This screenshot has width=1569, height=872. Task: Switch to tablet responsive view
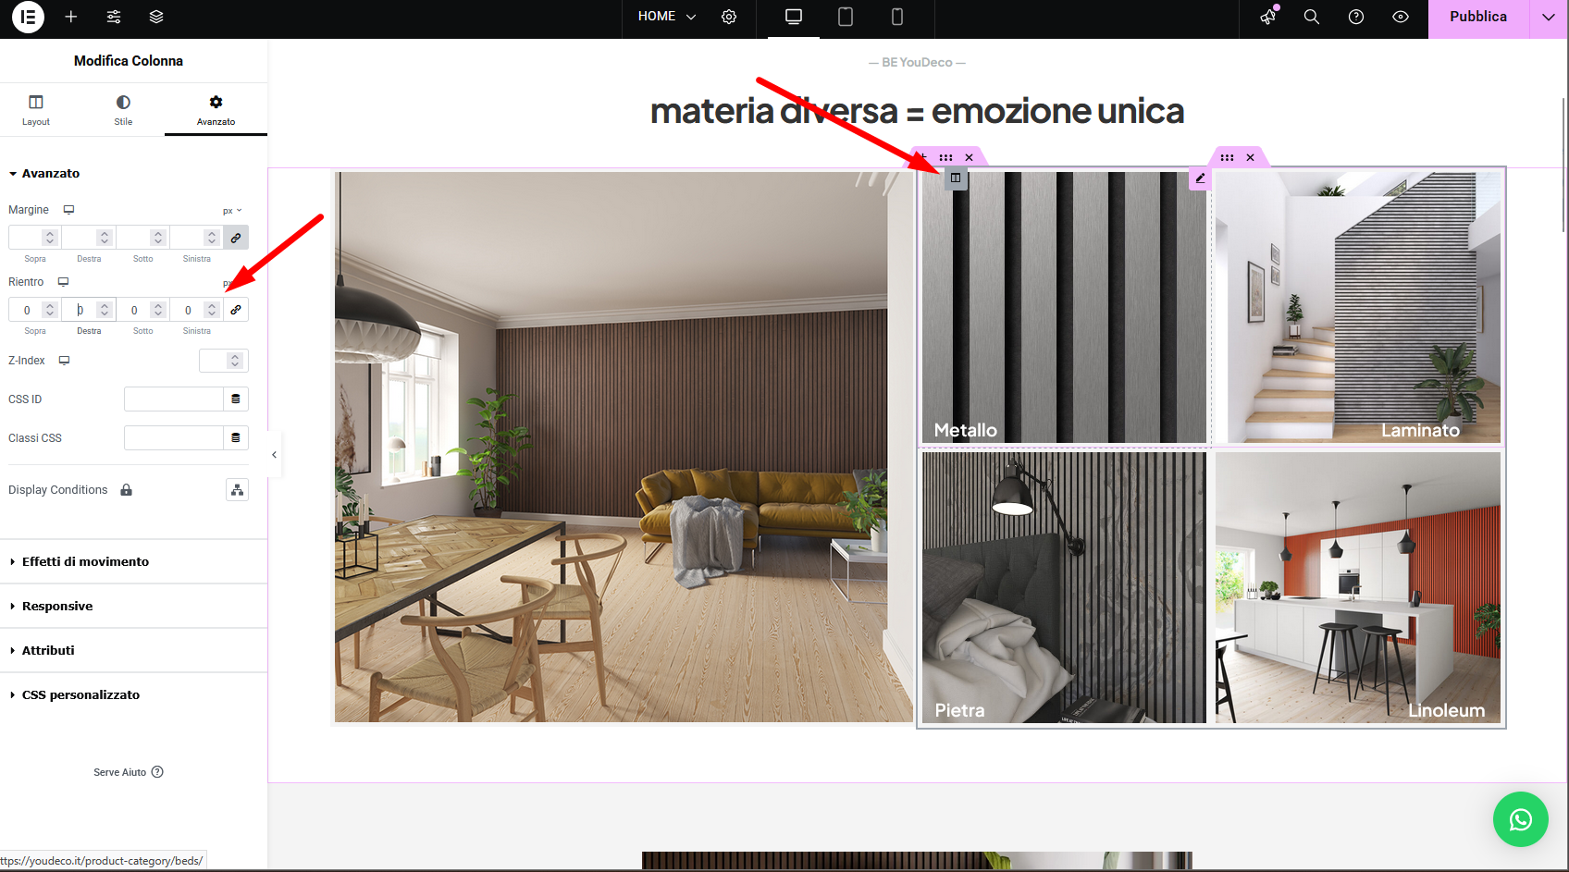[x=845, y=17]
